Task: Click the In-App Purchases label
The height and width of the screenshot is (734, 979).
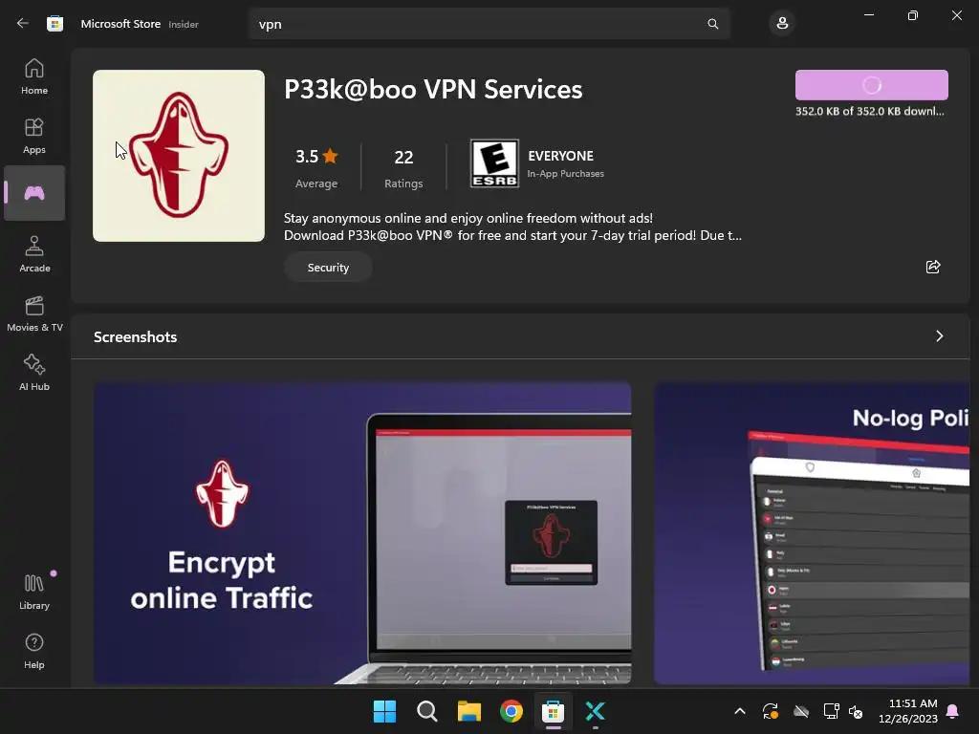Action: pos(566,174)
